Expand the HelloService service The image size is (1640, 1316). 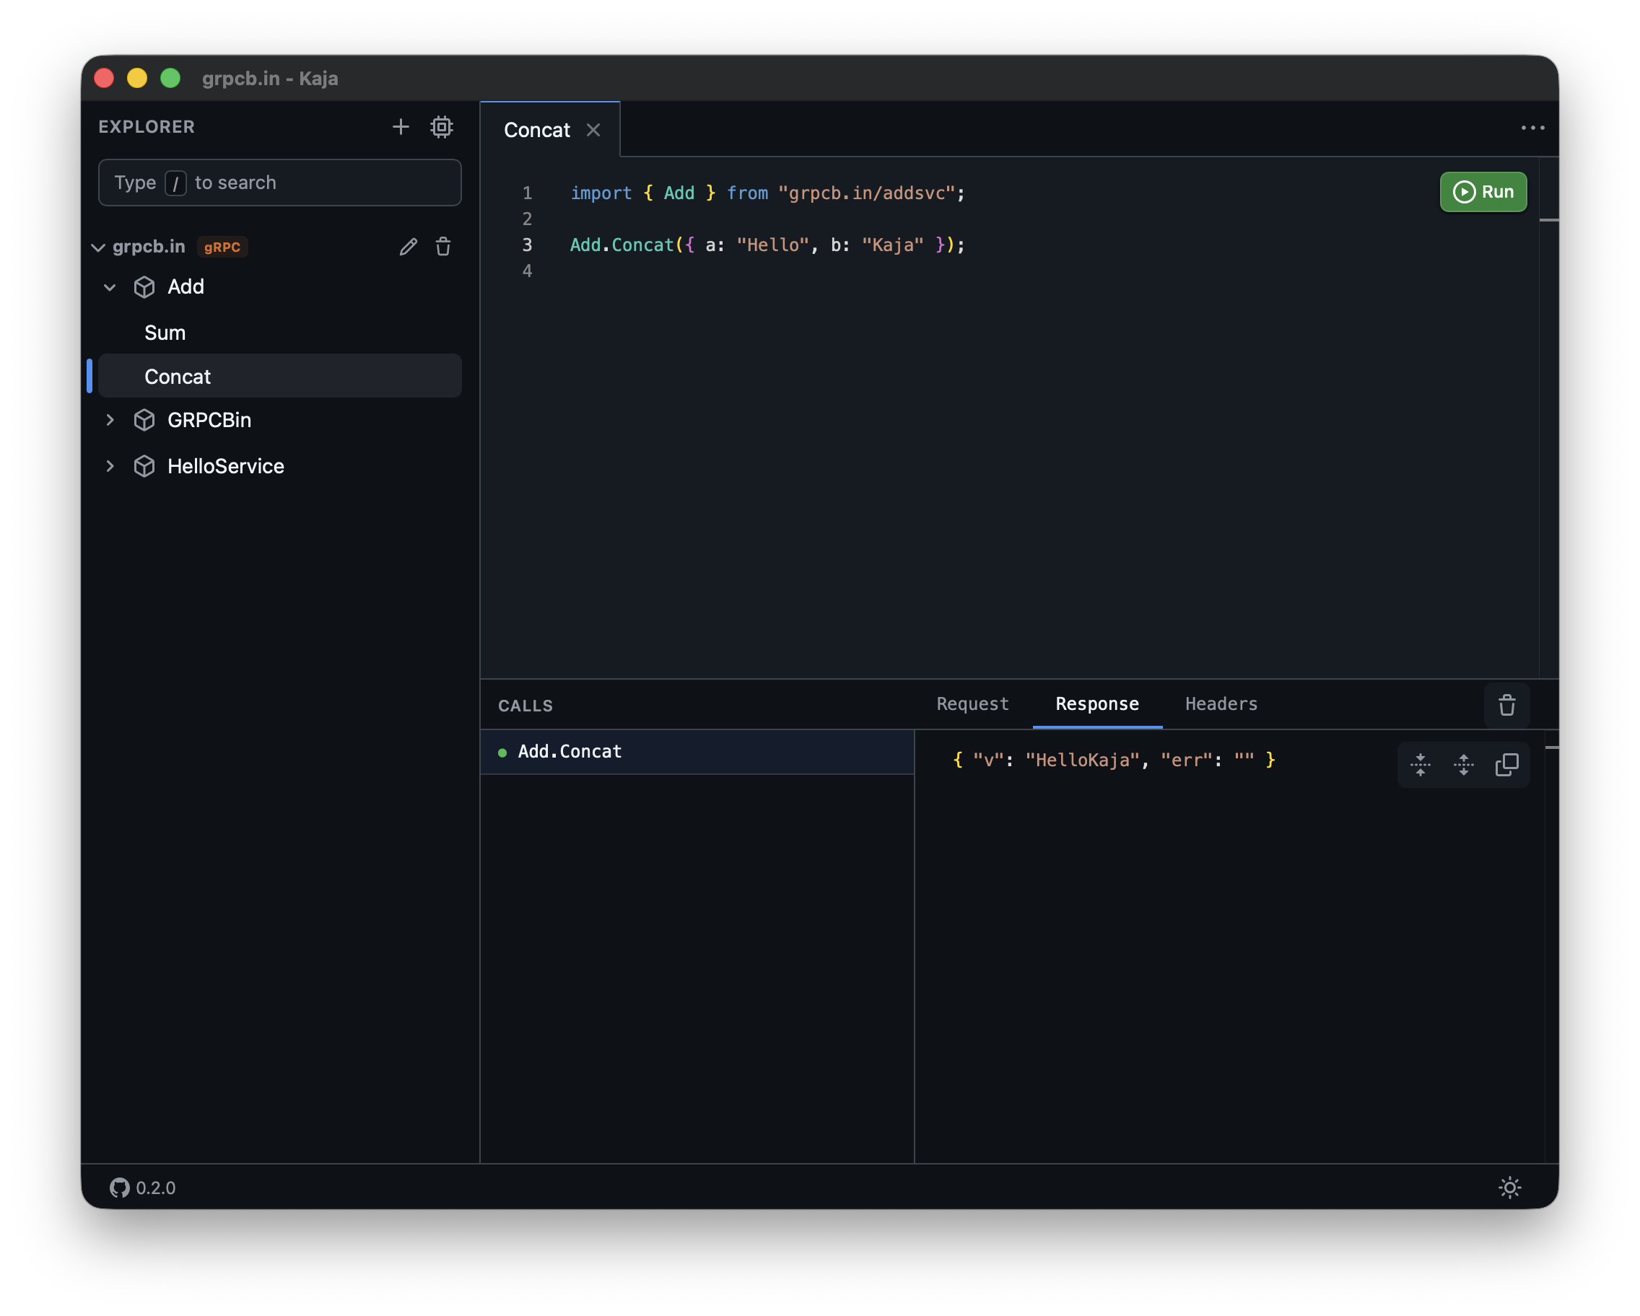[110, 466]
